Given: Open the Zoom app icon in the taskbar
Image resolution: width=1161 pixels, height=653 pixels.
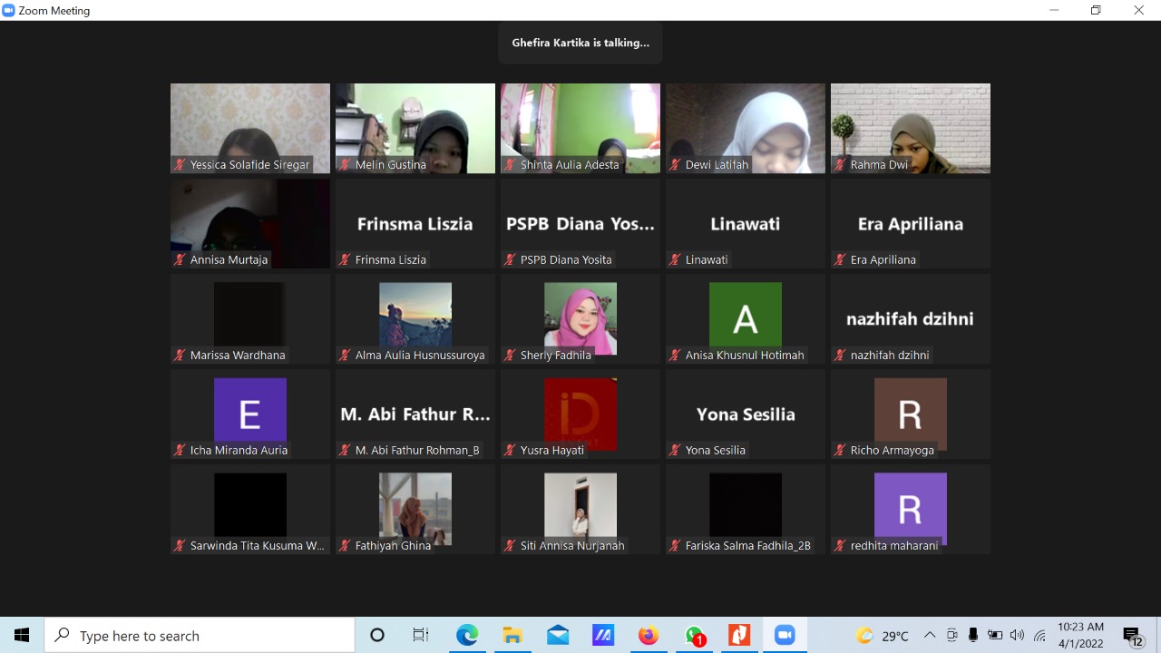Looking at the screenshot, I should click(x=785, y=636).
